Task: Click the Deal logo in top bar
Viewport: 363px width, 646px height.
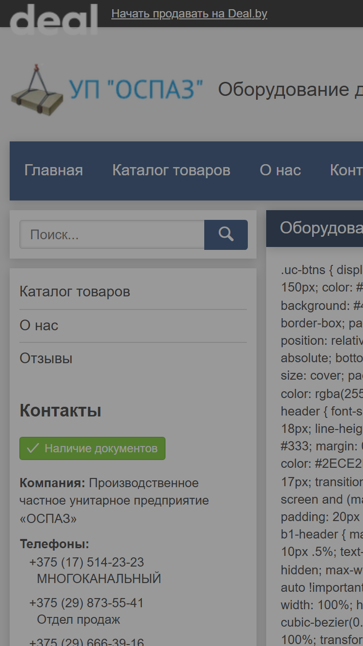Action: [54, 18]
